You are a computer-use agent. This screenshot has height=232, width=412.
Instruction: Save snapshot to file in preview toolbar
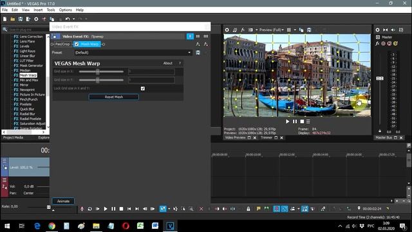[309, 30]
